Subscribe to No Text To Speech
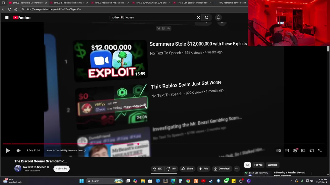This screenshot has height=185, width=330. pyautogui.click(x=61, y=169)
